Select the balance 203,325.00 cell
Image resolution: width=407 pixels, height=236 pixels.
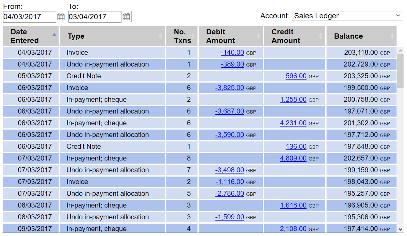[x=361, y=76]
